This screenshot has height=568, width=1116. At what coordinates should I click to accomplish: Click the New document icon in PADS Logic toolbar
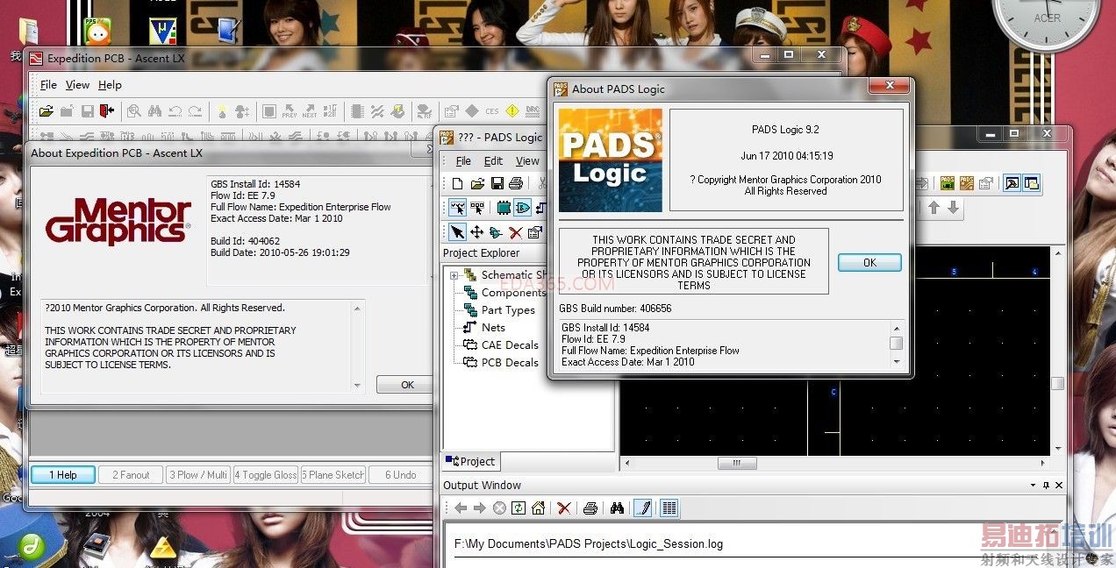[457, 183]
